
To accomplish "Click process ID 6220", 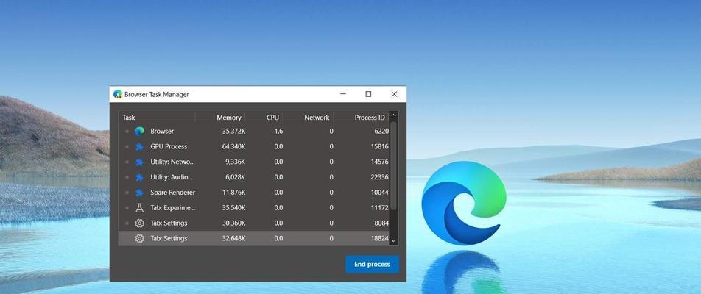I will (x=381, y=131).
